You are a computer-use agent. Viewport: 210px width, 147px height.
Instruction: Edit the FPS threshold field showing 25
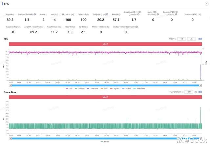pos(191,39)
